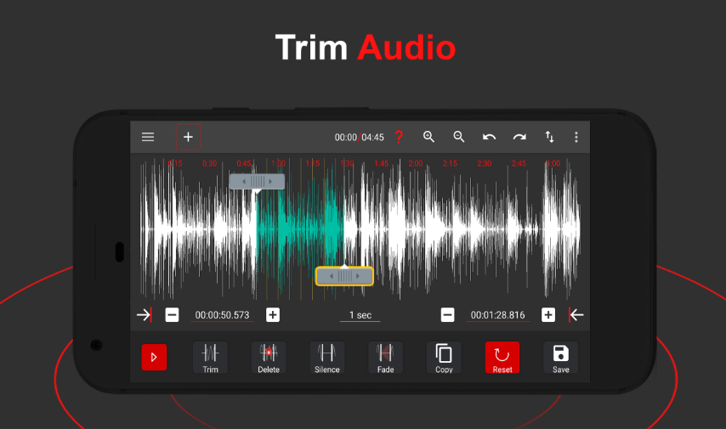Undo the last edit

(490, 137)
